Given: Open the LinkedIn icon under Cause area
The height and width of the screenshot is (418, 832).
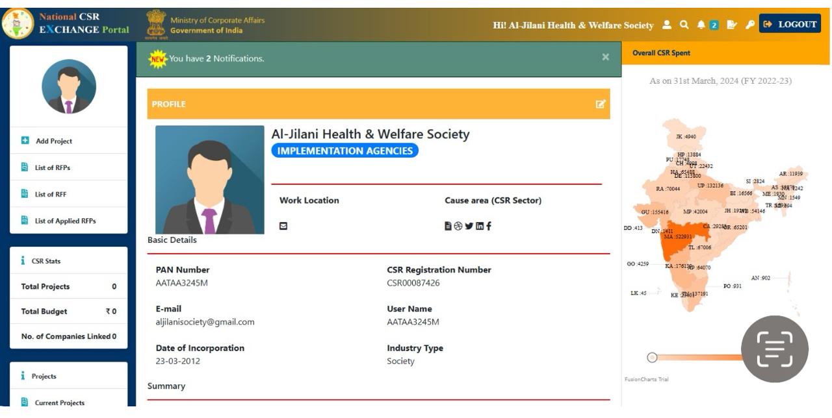Looking at the screenshot, I should click(479, 226).
